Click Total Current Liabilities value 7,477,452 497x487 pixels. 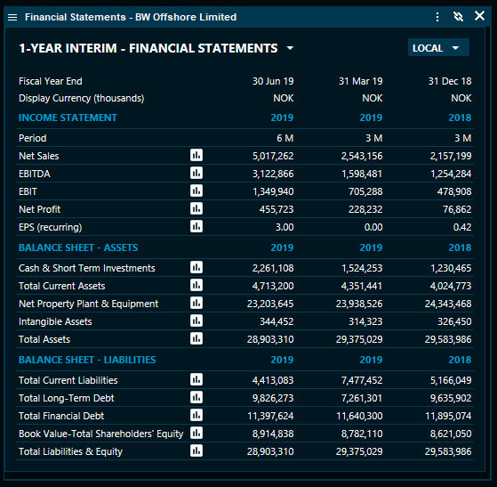[362, 380]
